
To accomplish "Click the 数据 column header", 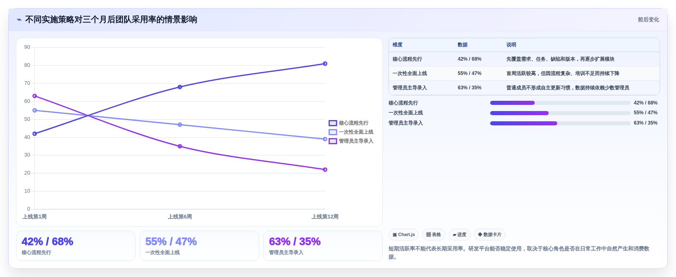I will point(463,45).
